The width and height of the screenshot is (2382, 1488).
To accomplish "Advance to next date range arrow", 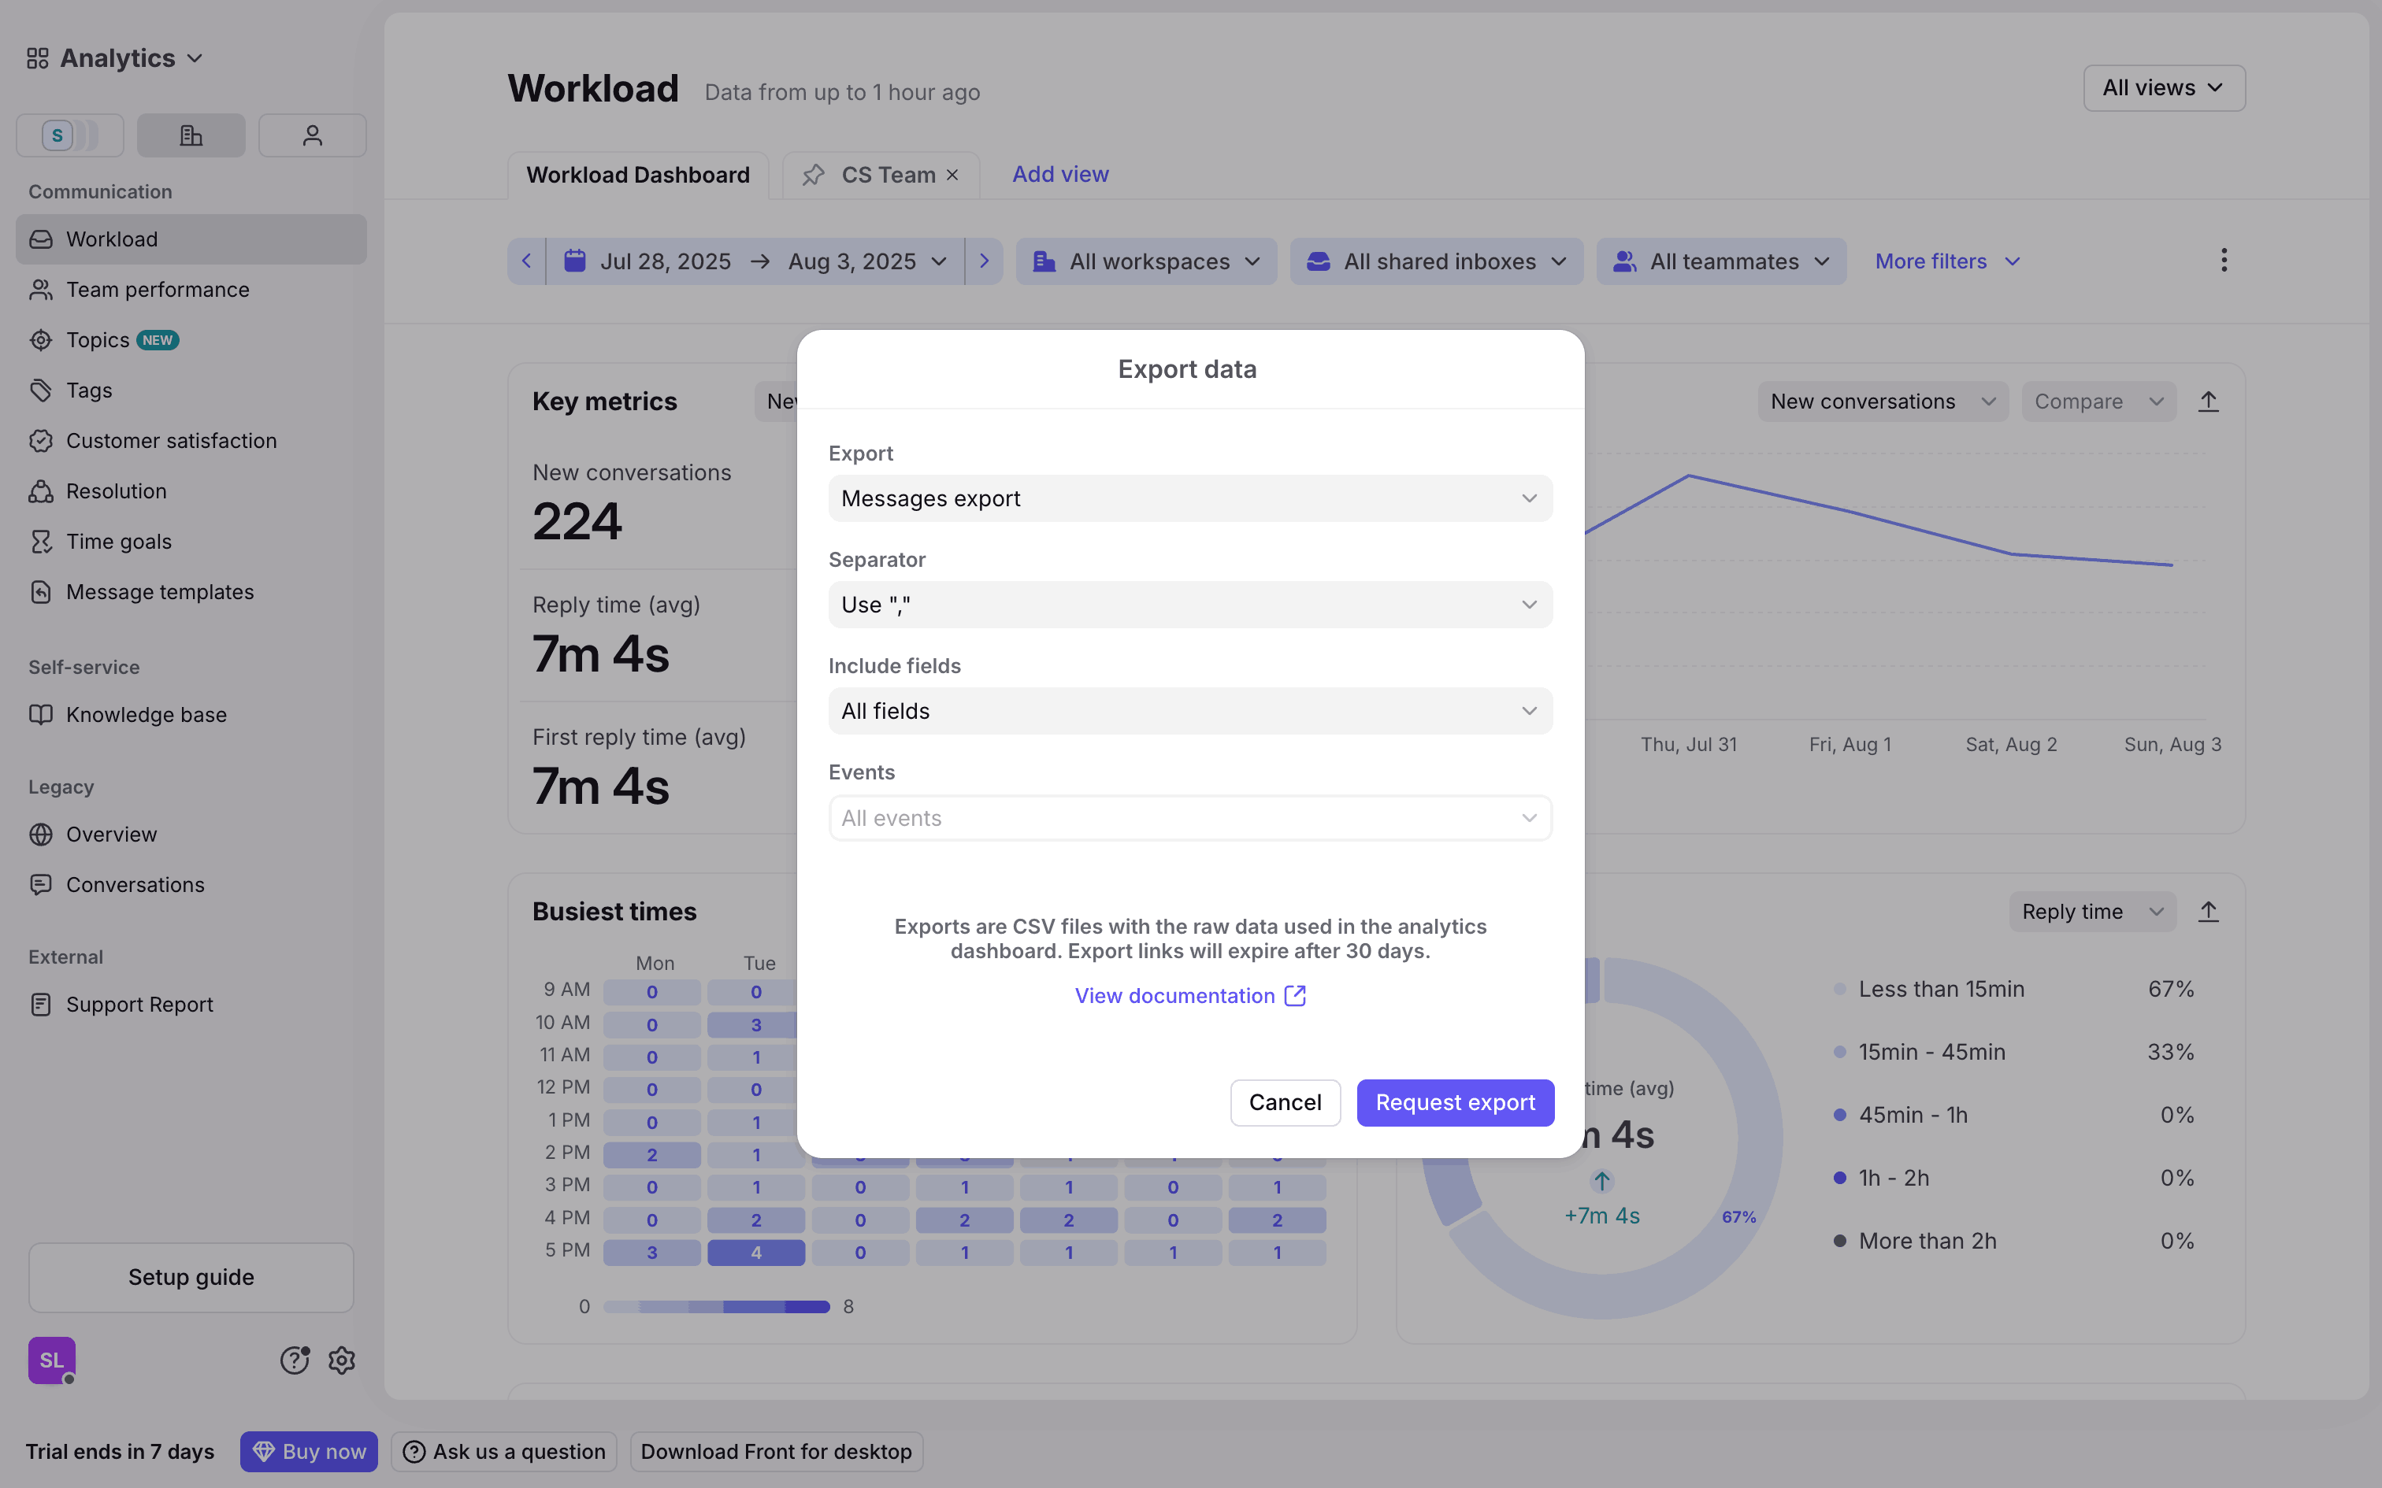I will (983, 261).
